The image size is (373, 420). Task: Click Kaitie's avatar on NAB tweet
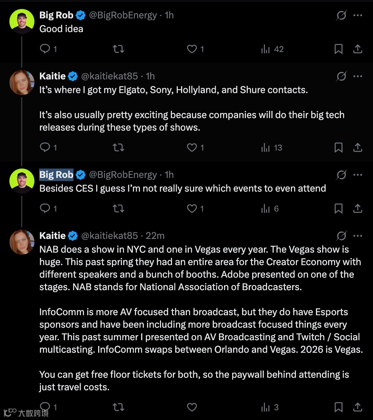(22, 242)
